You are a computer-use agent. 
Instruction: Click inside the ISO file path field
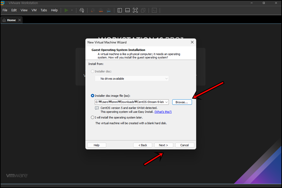coord(130,102)
